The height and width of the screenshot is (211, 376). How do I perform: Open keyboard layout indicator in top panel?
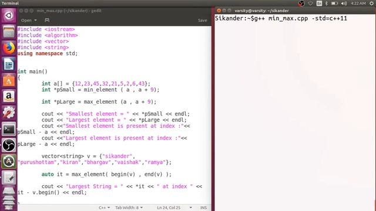(319, 4)
